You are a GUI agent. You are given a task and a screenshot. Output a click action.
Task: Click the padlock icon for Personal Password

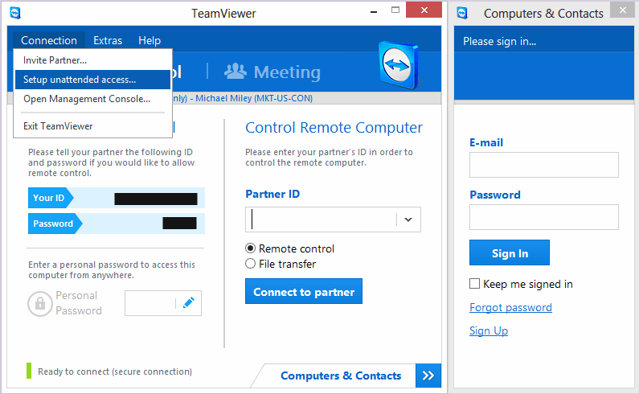click(x=39, y=303)
